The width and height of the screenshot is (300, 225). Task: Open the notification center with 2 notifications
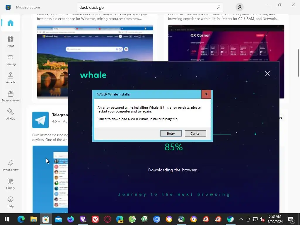point(291,219)
